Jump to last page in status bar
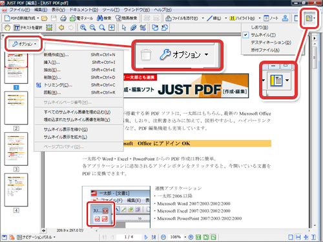This screenshot has height=242, width=323. pyautogui.click(x=154, y=237)
